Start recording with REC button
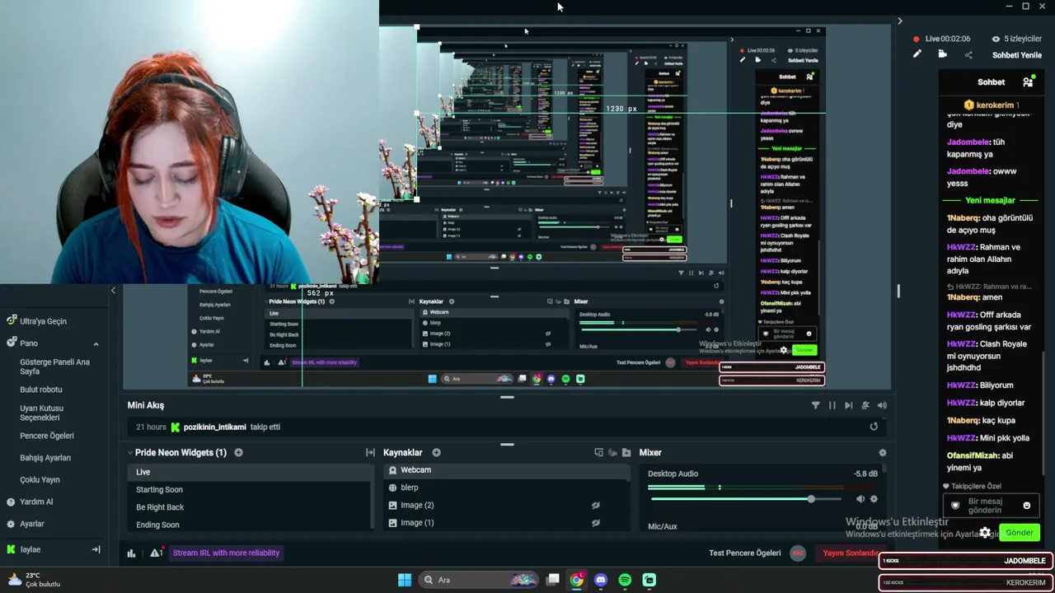The width and height of the screenshot is (1055, 593). pos(797,553)
